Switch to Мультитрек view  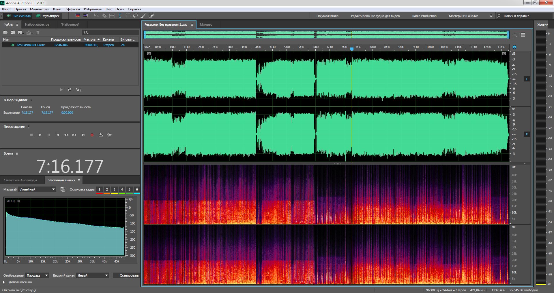(48, 16)
